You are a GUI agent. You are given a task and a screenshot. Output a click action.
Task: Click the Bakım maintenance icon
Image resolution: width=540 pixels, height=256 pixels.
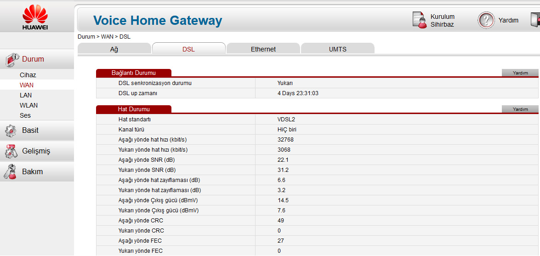[x=11, y=171]
